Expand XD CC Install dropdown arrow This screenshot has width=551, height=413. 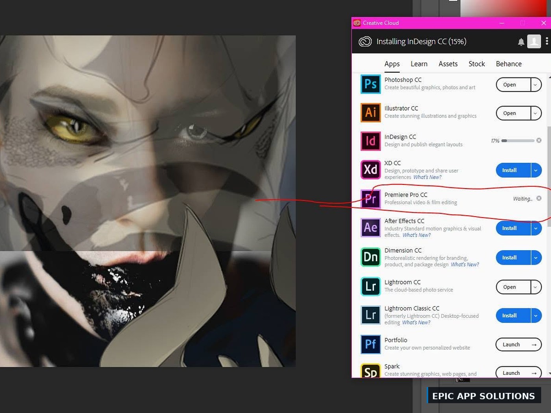pyautogui.click(x=536, y=170)
